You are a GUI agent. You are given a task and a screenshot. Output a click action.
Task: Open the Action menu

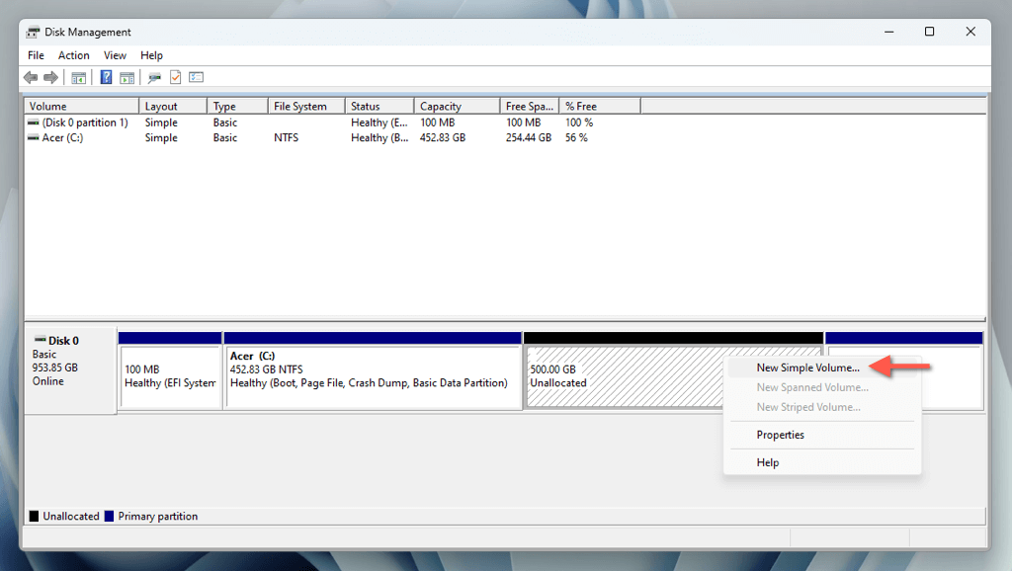click(73, 55)
